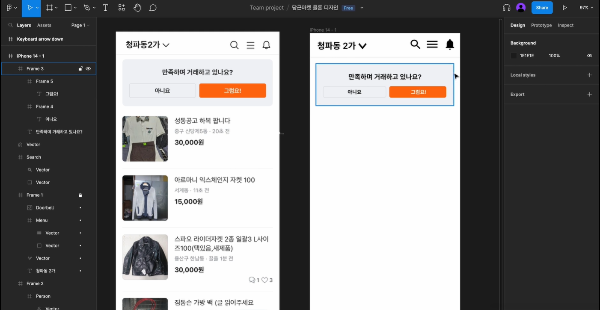Open the Inspect tab

click(565, 25)
